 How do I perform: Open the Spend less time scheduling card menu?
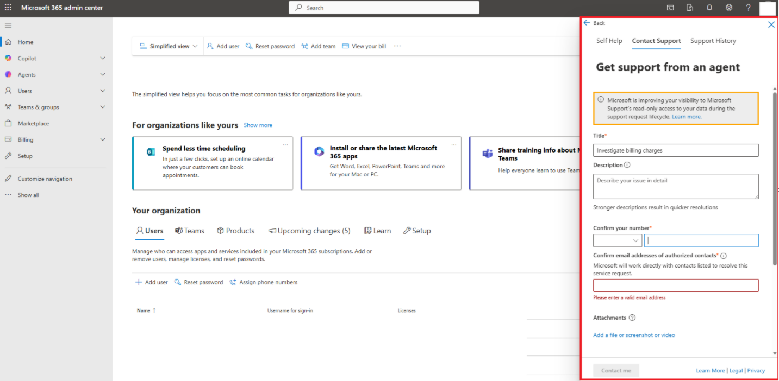[285, 145]
